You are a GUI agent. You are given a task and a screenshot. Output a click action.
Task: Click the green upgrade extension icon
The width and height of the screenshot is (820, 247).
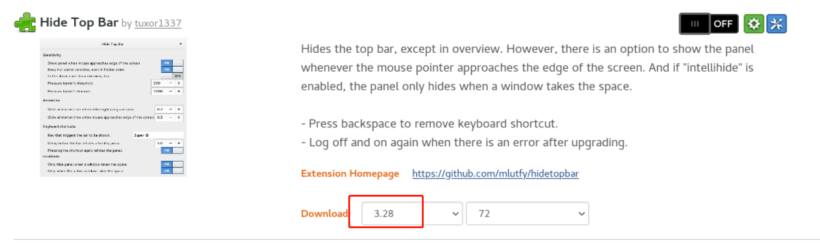tap(754, 24)
